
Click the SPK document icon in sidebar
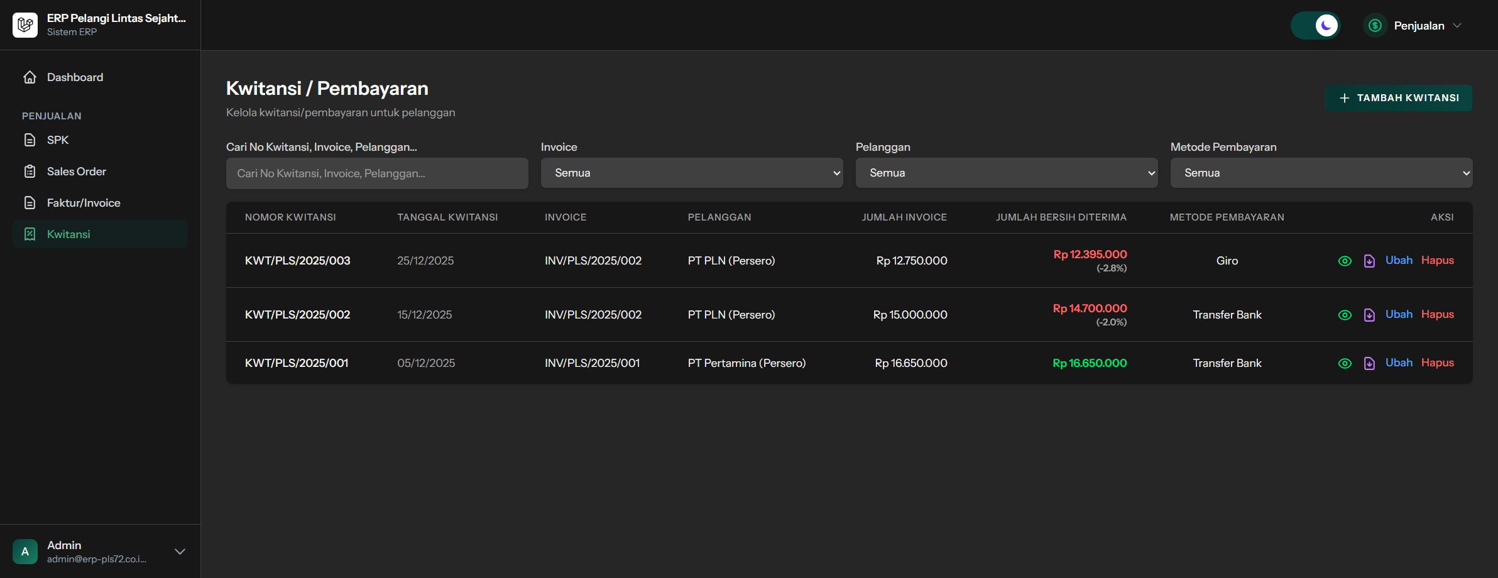click(30, 140)
